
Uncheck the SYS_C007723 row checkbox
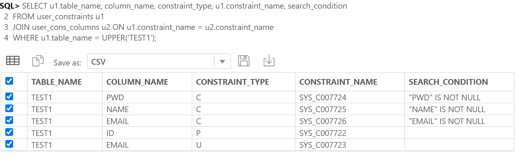tap(9, 144)
